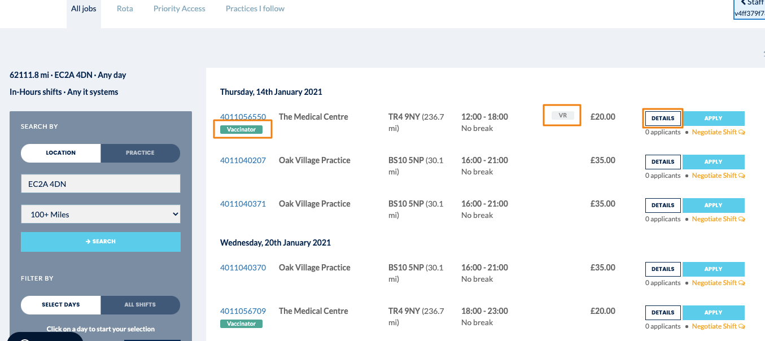This screenshot has height=341, width=765.
Task: Open Practices I follow tab
Action: click(255, 8)
